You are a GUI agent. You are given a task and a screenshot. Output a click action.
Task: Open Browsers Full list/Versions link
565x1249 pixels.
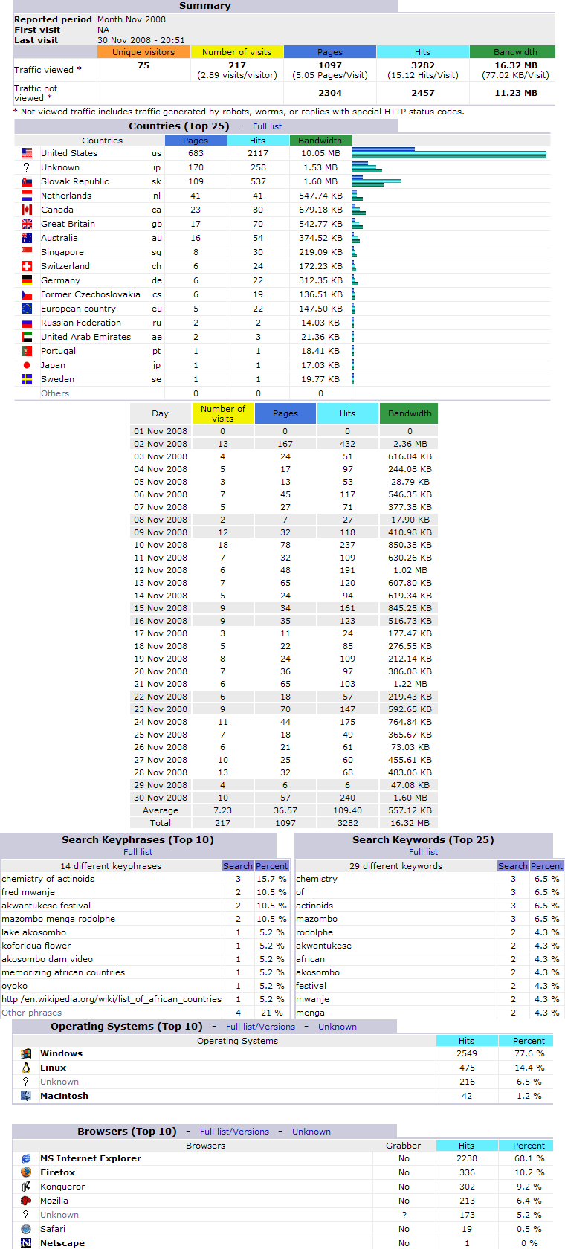pos(234,1132)
